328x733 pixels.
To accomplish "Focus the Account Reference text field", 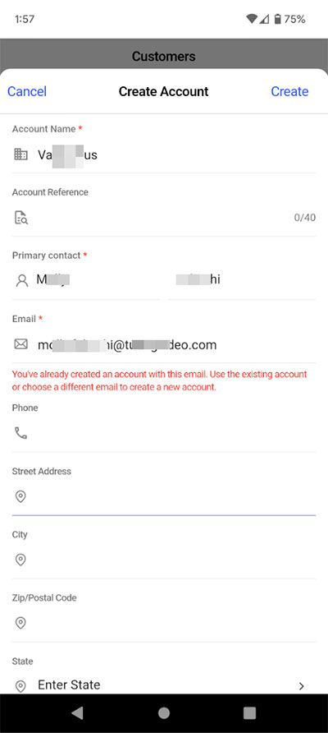I will 158,218.
